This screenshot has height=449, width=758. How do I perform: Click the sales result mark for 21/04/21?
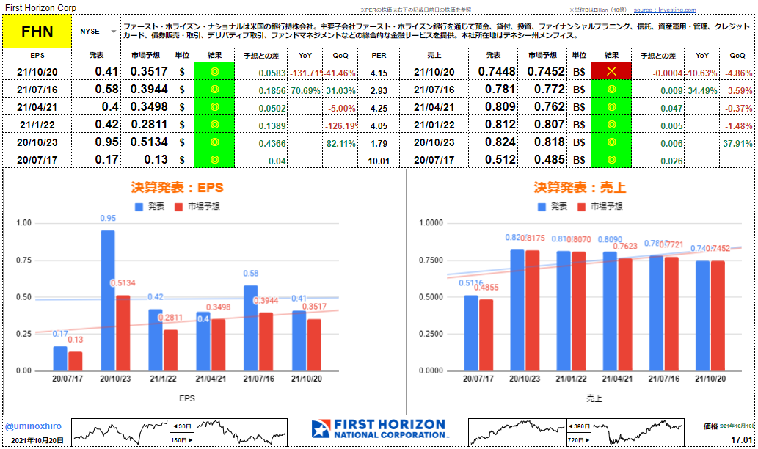coord(611,107)
